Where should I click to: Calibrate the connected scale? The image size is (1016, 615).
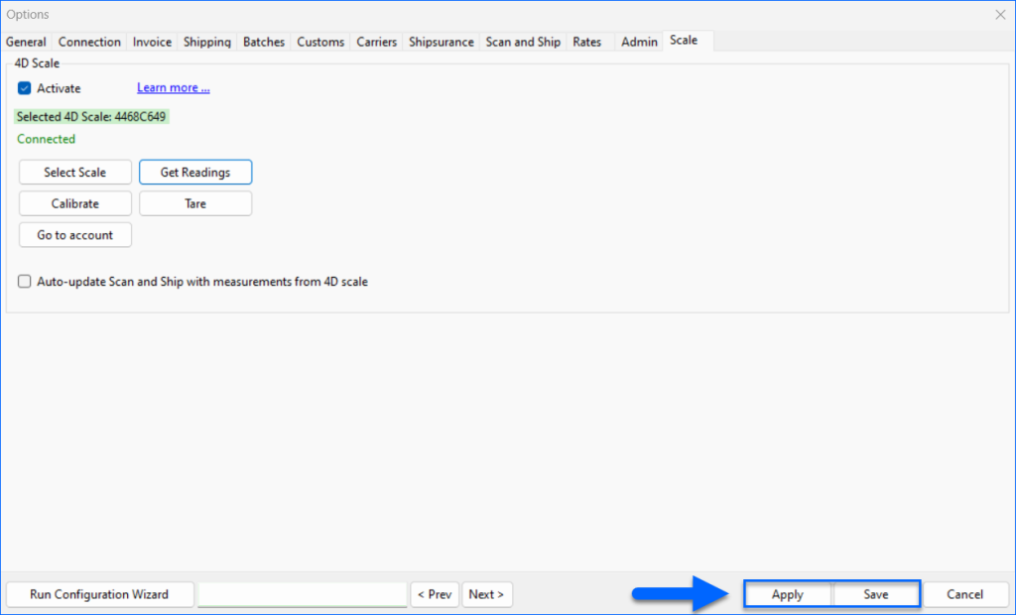(x=74, y=203)
